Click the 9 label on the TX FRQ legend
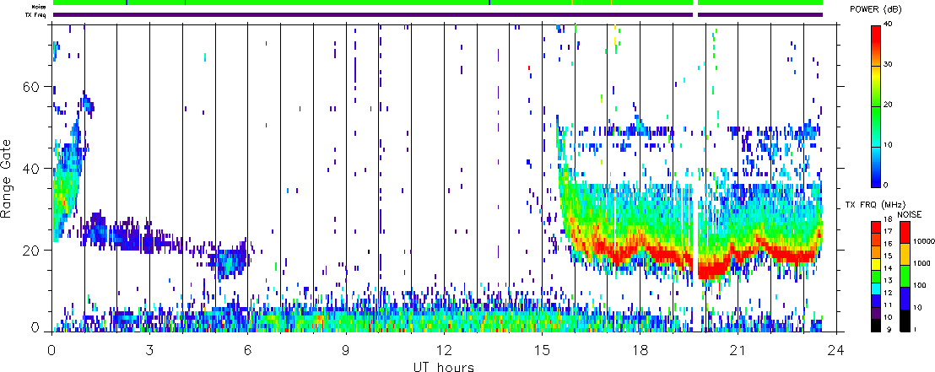This screenshot has width=935, height=372. (x=889, y=329)
